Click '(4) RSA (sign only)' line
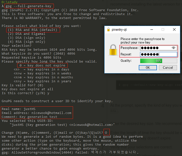 [x=27, y=42]
